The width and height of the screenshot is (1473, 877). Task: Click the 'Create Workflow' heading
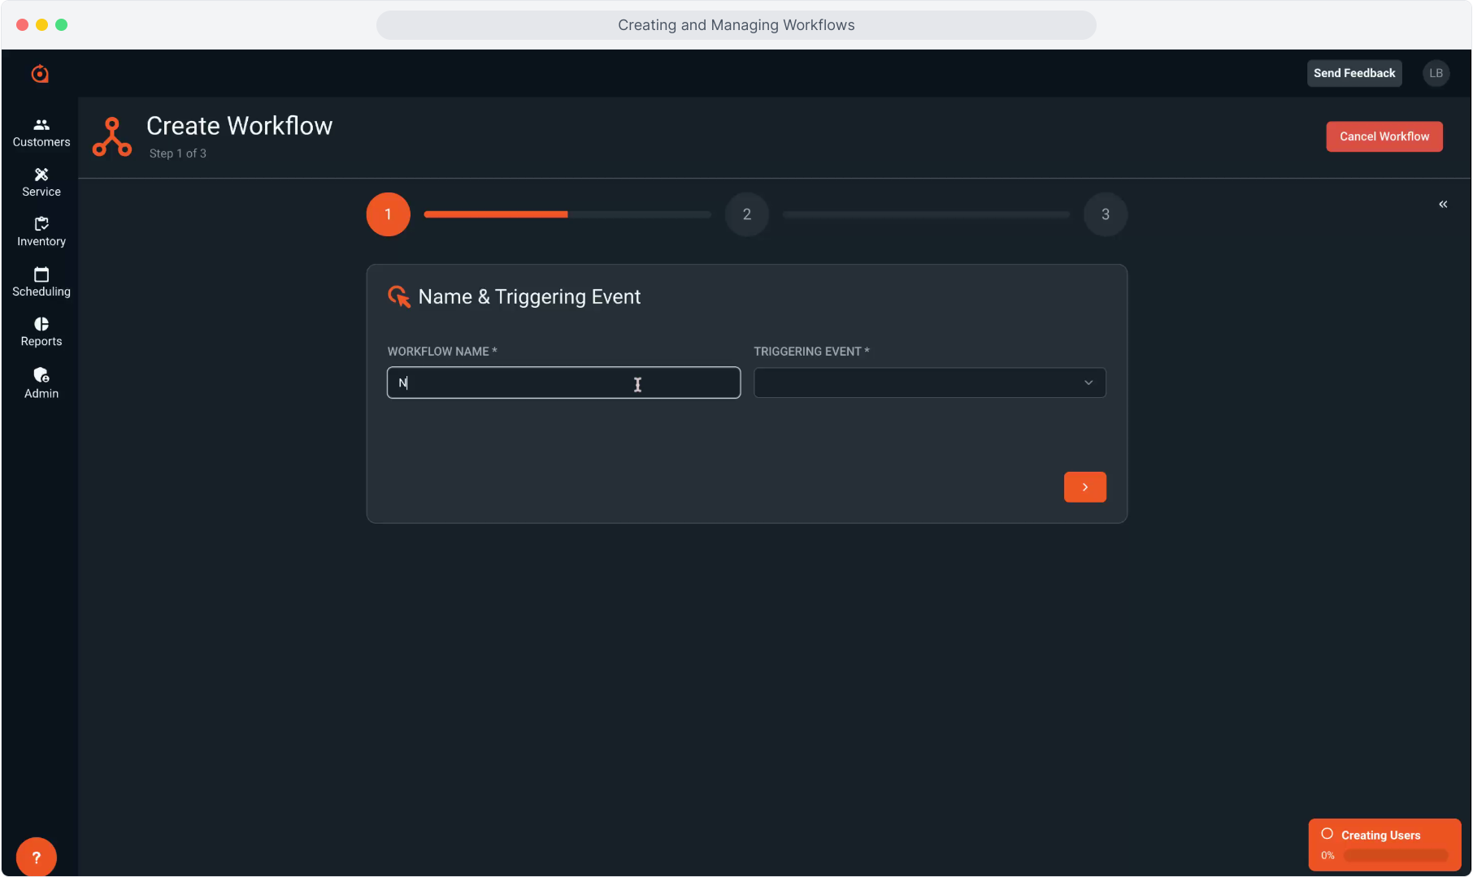click(x=240, y=126)
